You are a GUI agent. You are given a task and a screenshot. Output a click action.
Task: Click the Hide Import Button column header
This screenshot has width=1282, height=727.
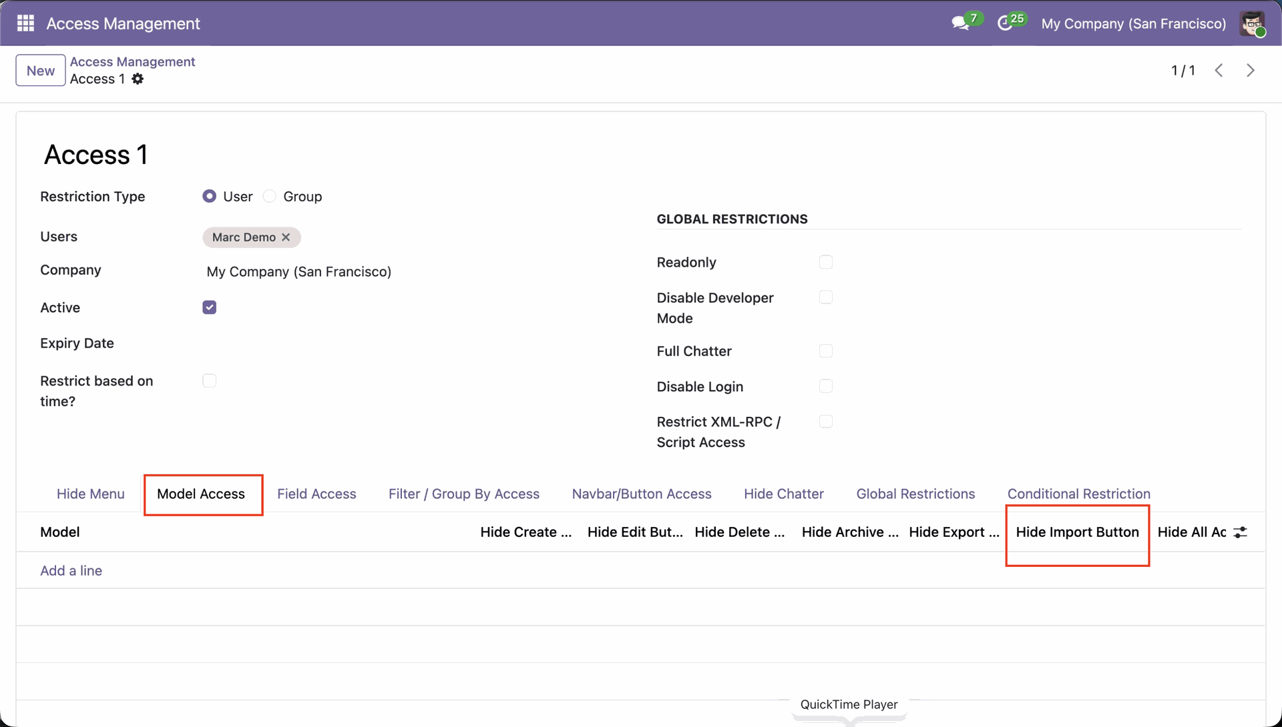click(x=1077, y=532)
